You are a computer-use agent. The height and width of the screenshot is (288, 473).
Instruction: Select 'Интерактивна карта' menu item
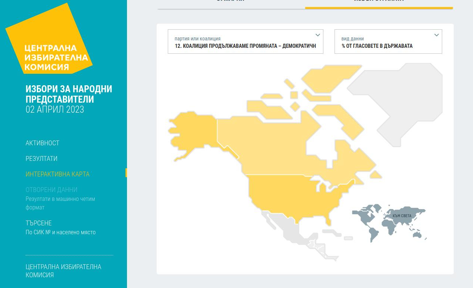(58, 174)
